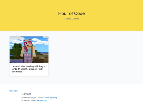
Task: Open the Minecraft character card image
Action: coord(29,49)
